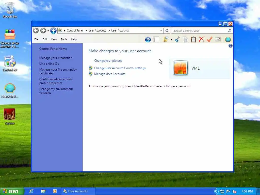This screenshot has height=195, width=260.
Task: Click Action Center flag tray icon
Action: 228,191
